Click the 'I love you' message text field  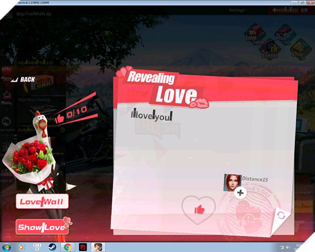[151, 116]
